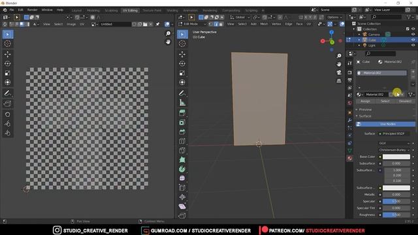The image size is (418, 235).
Task: Add a material slot with plus button
Action: pyautogui.click(x=413, y=72)
